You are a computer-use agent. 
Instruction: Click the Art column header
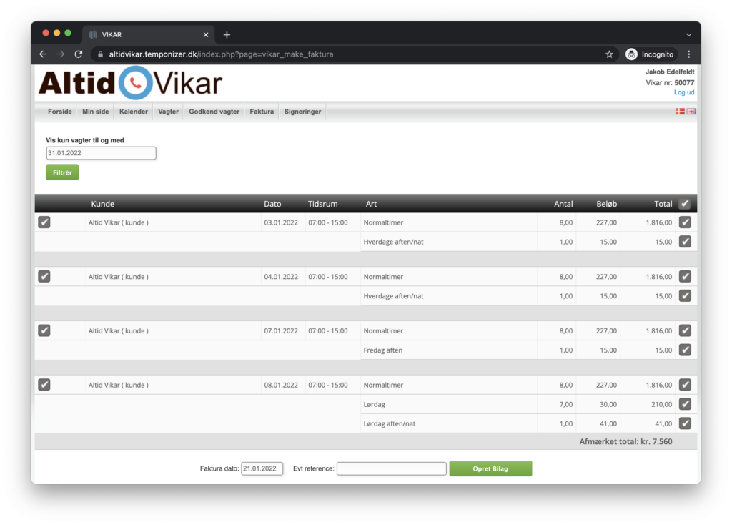point(371,204)
